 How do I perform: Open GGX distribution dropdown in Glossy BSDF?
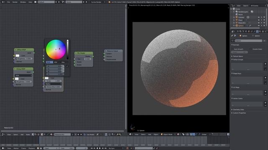pos(23,75)
